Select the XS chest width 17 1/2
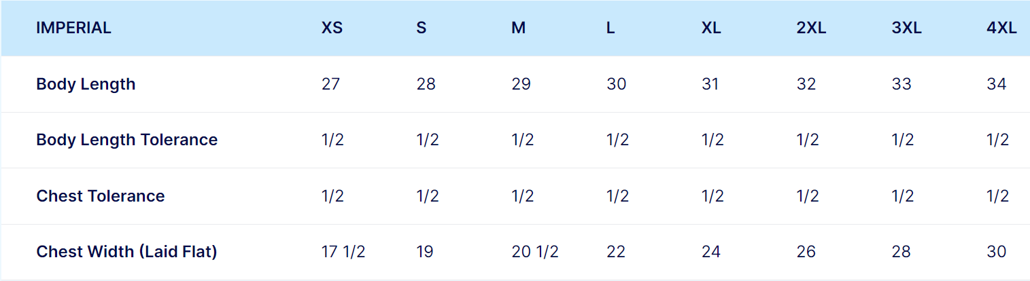The width and height of the screenshot is (1030, 281). coord(343,252)
